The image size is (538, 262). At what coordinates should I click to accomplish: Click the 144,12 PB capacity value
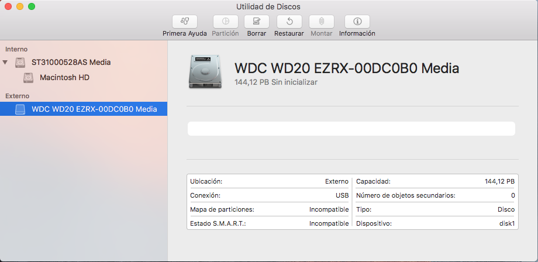click(499, 181)
